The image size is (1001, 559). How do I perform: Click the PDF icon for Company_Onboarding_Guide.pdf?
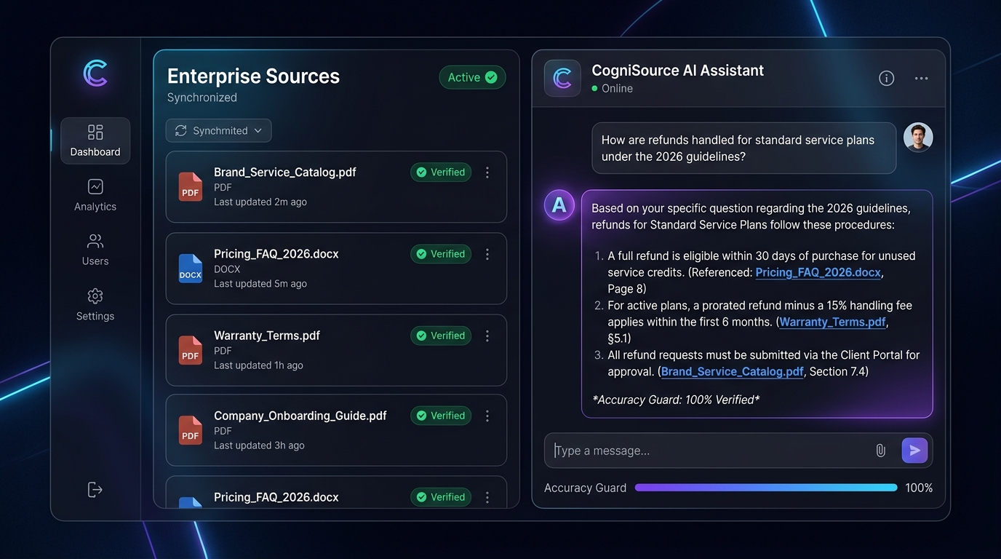[191, 430]
